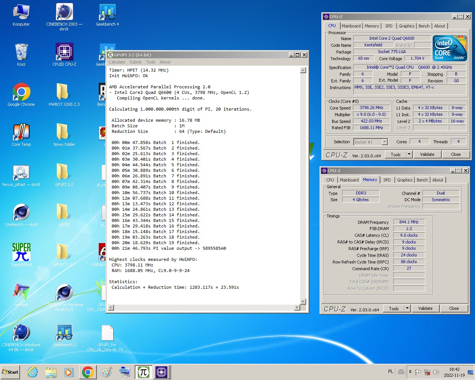Viewport: 475px width, 380px height.
Task: Open Geekbench 3 desktop icon
Action: [64, 335]
